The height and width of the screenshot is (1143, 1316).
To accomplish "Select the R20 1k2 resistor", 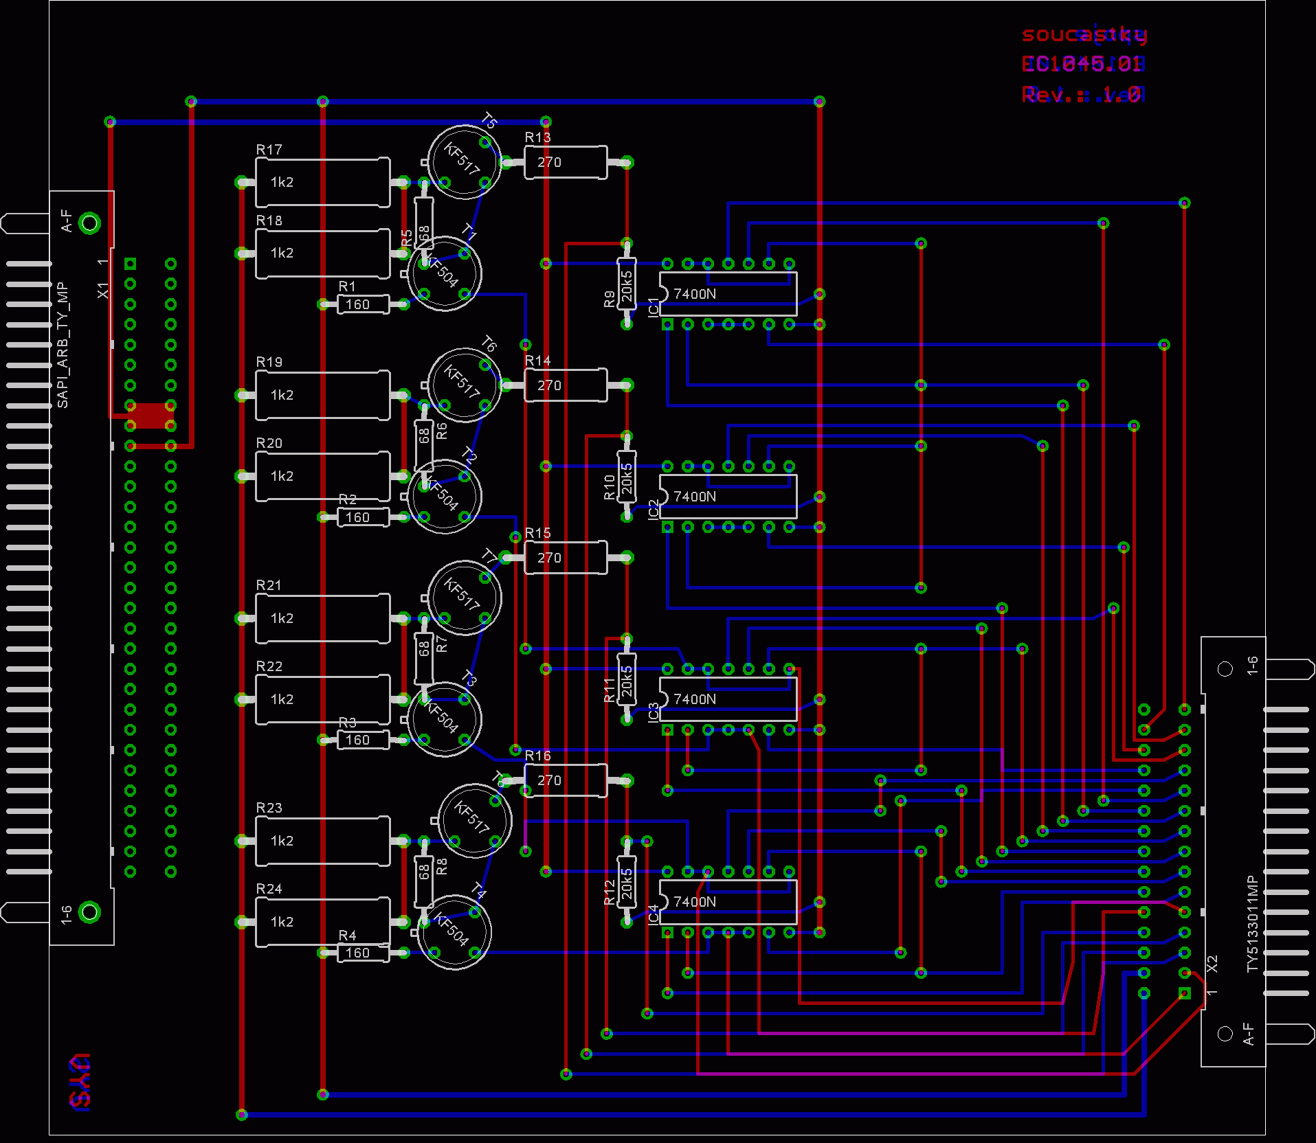I will coord(322,477).
